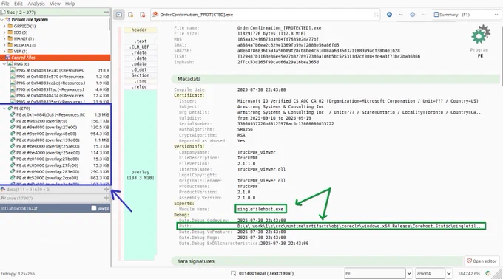Select PE at #c01000 (overlay:27be00) entry

click(x=59, y=159)
